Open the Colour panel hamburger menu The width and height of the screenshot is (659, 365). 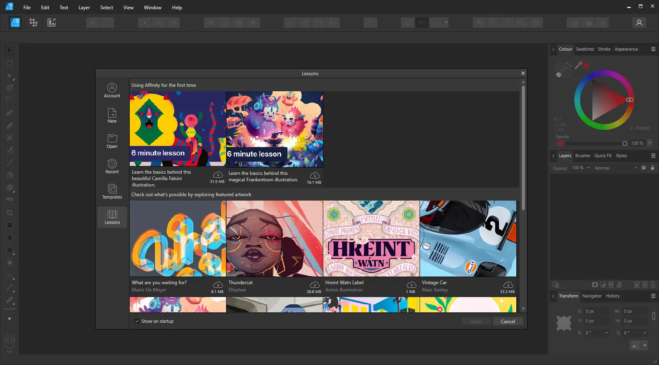(x=653, y=49)
